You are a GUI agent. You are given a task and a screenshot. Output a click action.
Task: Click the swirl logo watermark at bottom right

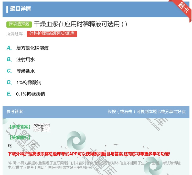(x=153, y=166)
